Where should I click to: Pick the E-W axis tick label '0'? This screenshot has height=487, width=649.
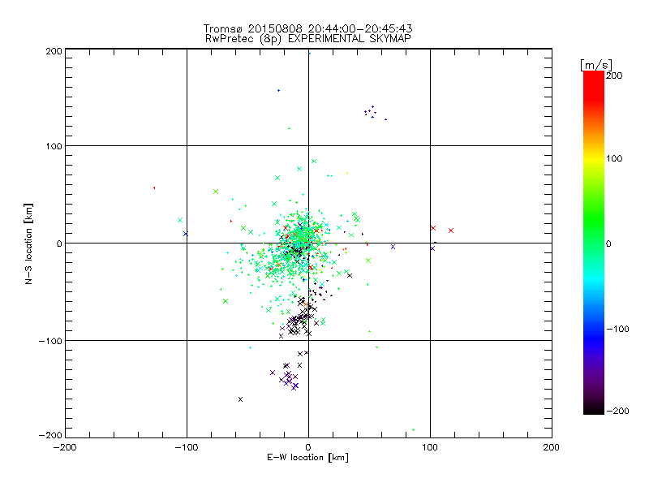pyautogui.click(x=308, y=447)
